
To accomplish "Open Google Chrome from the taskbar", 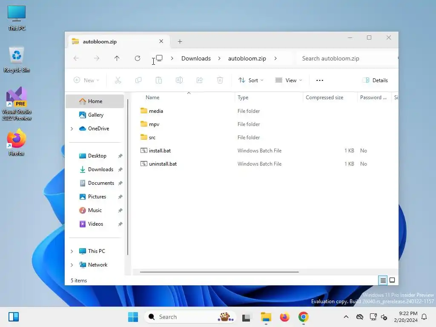I will [303, 317].
